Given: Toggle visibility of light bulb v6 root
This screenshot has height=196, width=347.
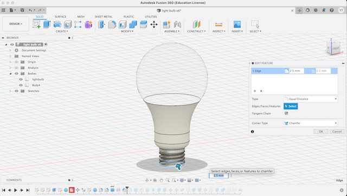Looking at the screenshot, I should [x=12, y=44].
